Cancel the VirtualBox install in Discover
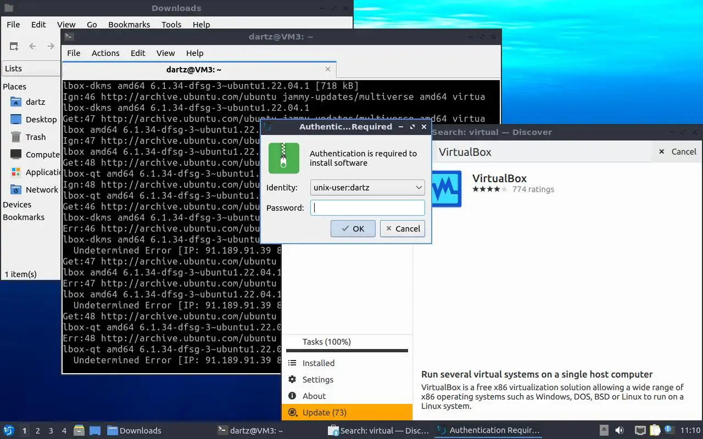This screenshot has height=439, width=703. tap(677, 151)
